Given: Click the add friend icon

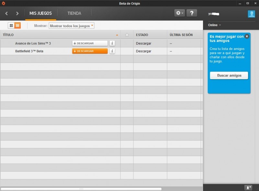Looking at the screenshot, I should pos(249,187).
